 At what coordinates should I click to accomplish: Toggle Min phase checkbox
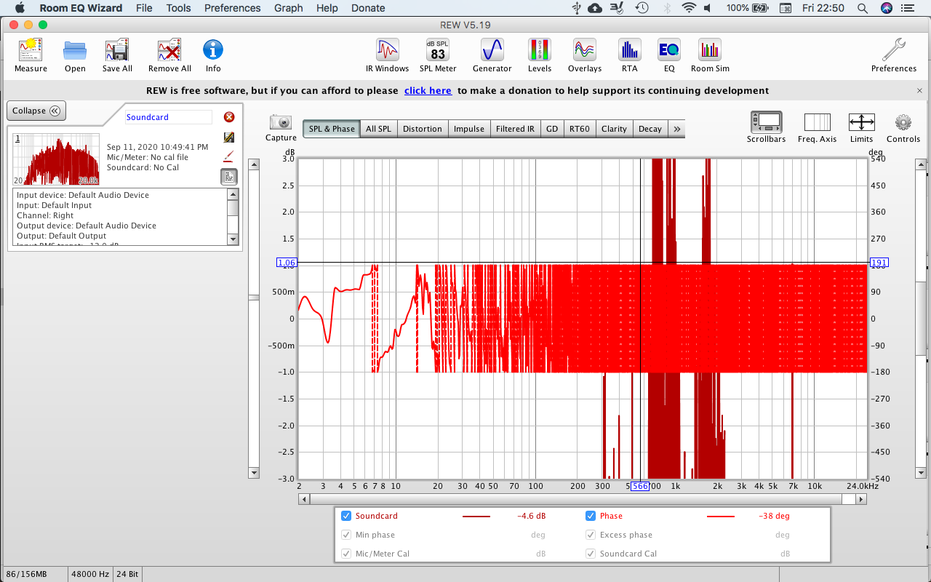pos(346,535)
